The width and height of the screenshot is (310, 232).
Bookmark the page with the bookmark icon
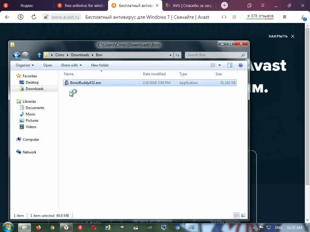[285, 17]
